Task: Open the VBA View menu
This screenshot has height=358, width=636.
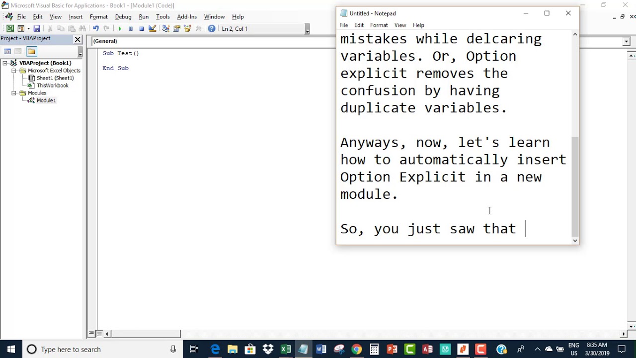Action: (56, 17)
